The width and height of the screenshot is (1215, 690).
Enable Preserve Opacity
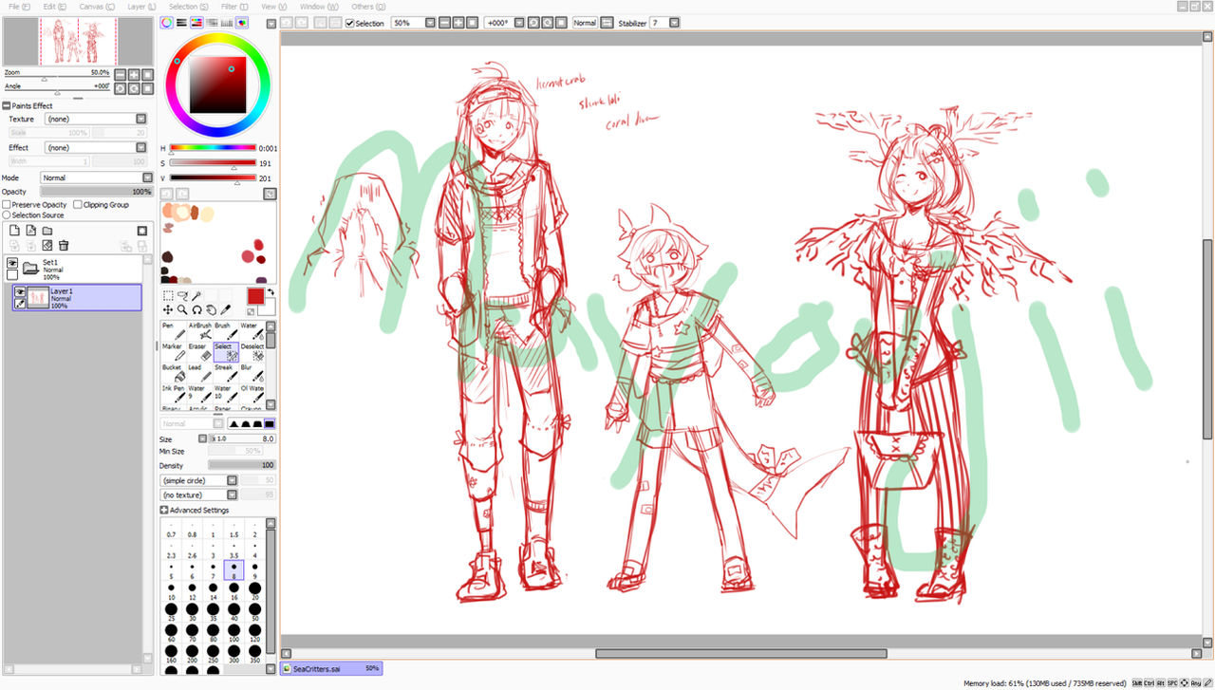[7, 204]
